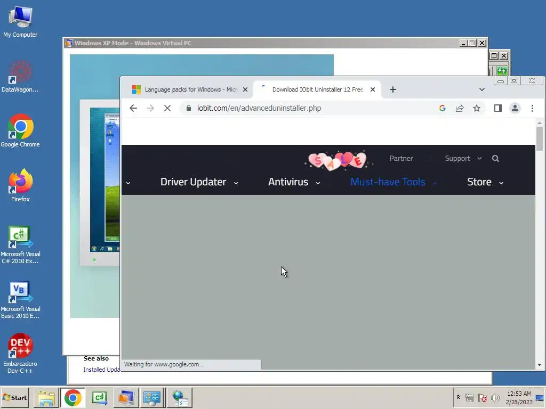The width and height of the screenshot is (546, 409).
Task: Launch Embarcadero Dev-C++ desktop shortcut
Action: coord(20,354)
